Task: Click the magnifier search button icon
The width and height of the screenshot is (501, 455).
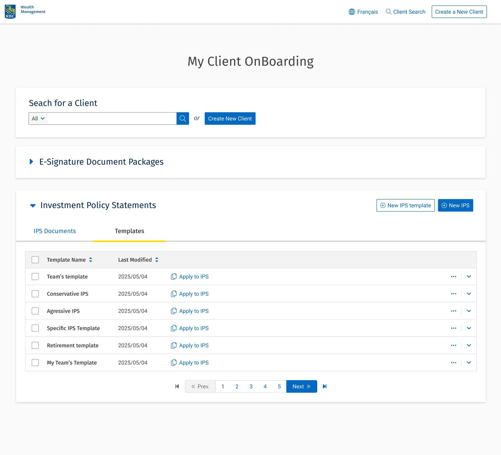Action: [x=183, y=119]
